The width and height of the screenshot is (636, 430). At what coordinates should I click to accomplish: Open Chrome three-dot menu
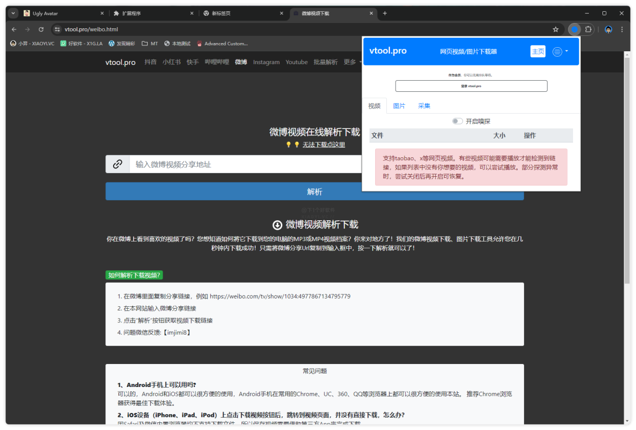(x=622, y=29)
